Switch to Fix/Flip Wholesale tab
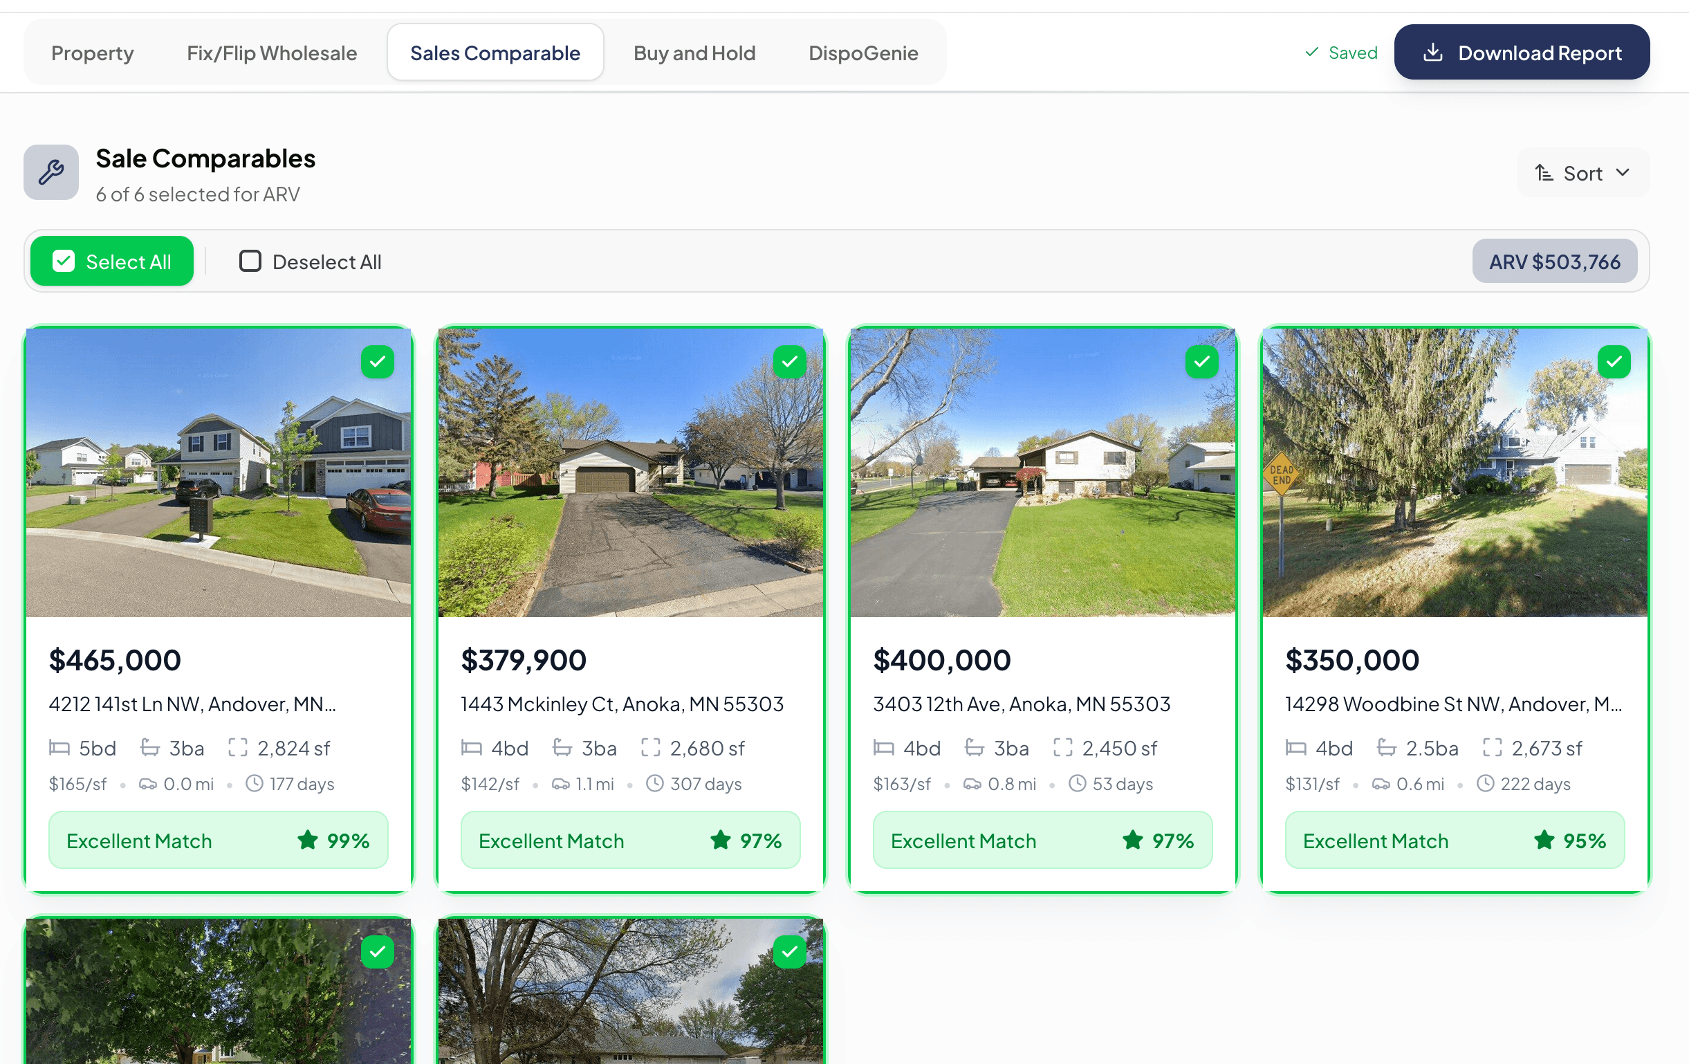 pyautogui.click(x=271, y=53)
